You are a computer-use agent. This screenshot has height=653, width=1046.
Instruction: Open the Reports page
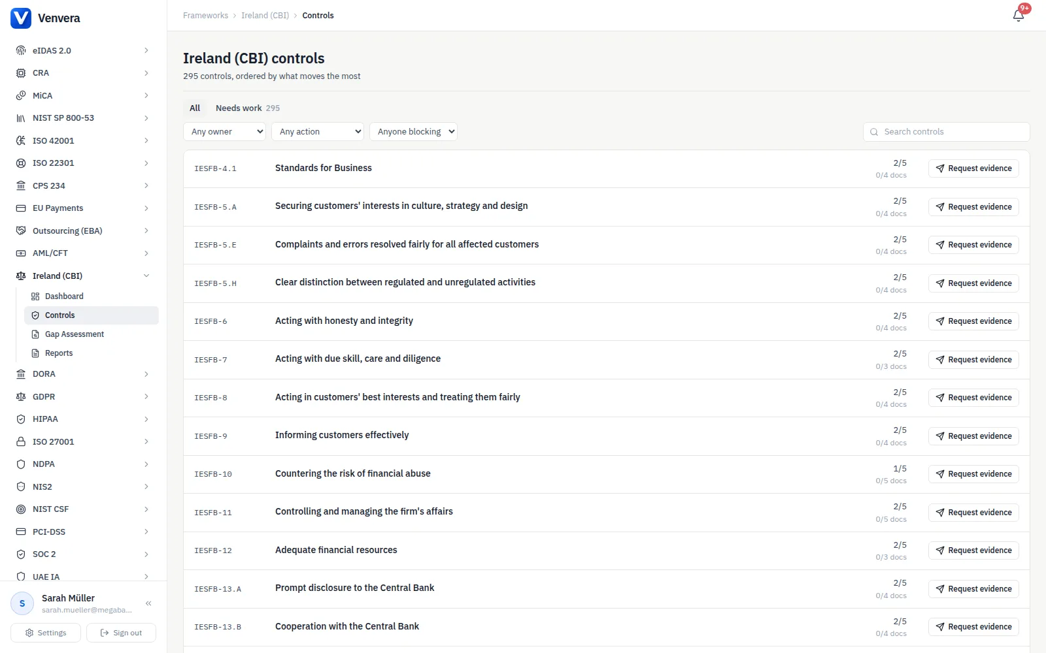click(92, 353)
